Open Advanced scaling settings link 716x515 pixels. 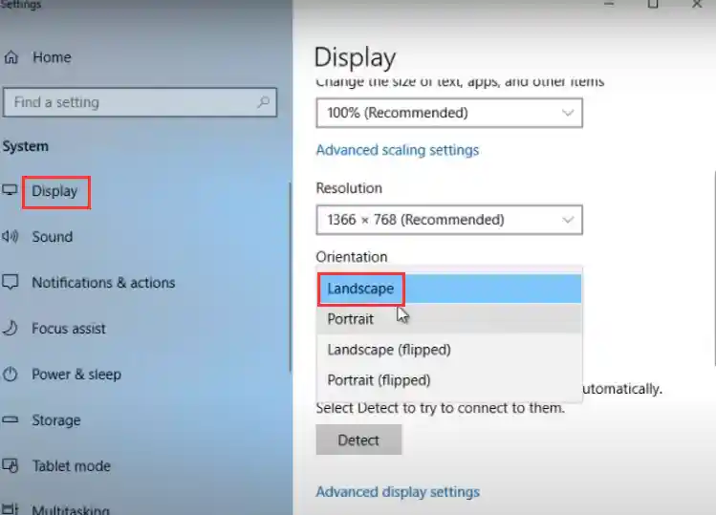coord(397,150)
